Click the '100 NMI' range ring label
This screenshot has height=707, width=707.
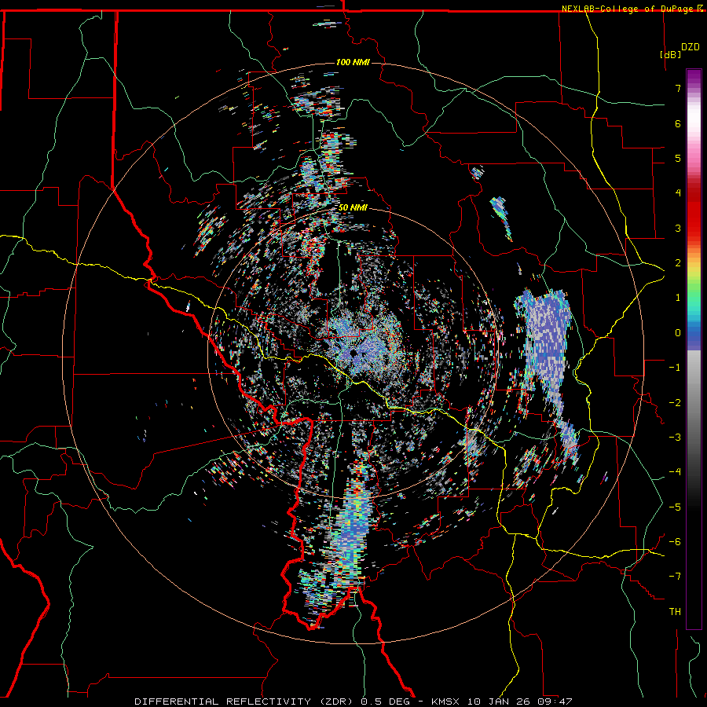coord(353,62)
